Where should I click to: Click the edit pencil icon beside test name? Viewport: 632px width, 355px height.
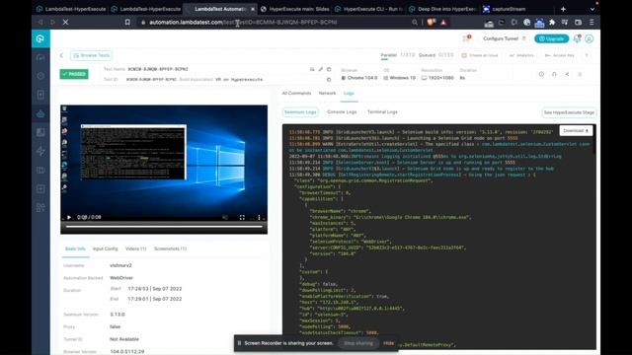click(x=320, y=69)
